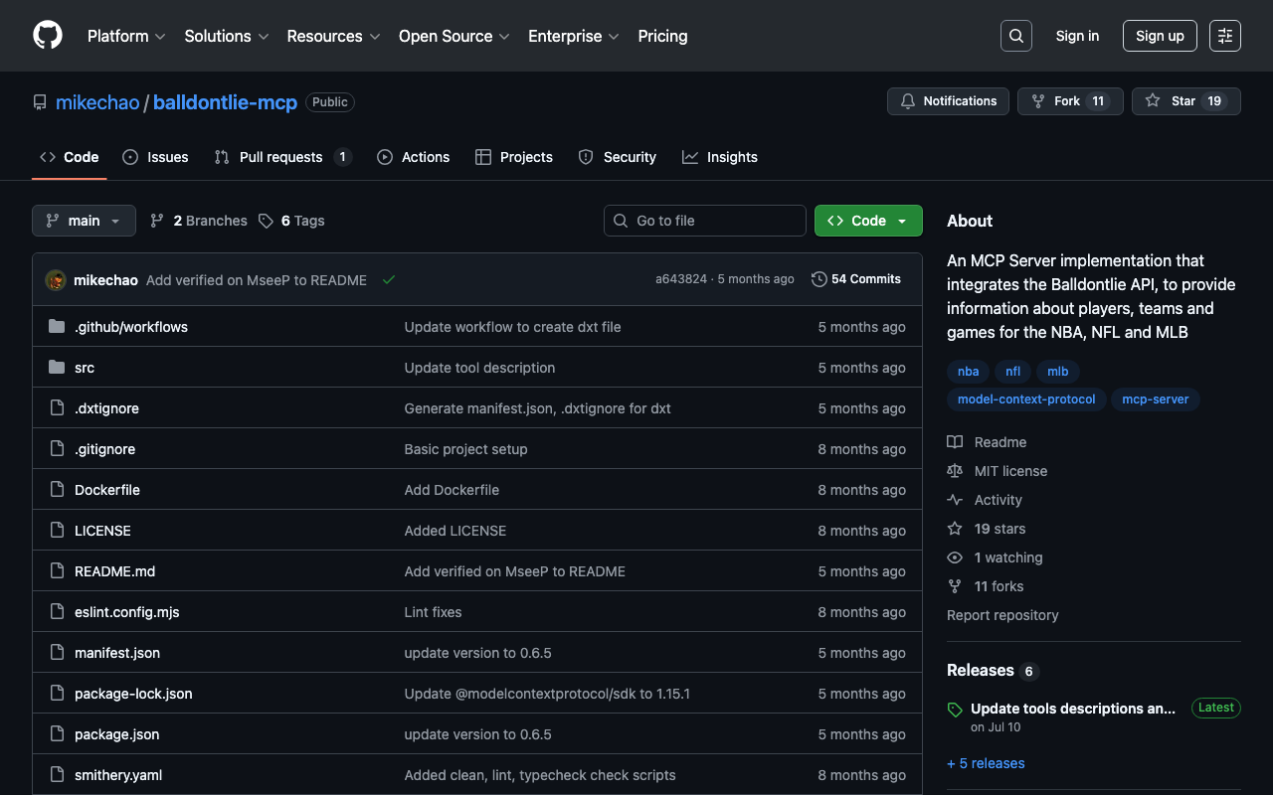Click the Latest release tag icon
Image resolution: width=1273 pixels, height=795 pixels.
955,710
